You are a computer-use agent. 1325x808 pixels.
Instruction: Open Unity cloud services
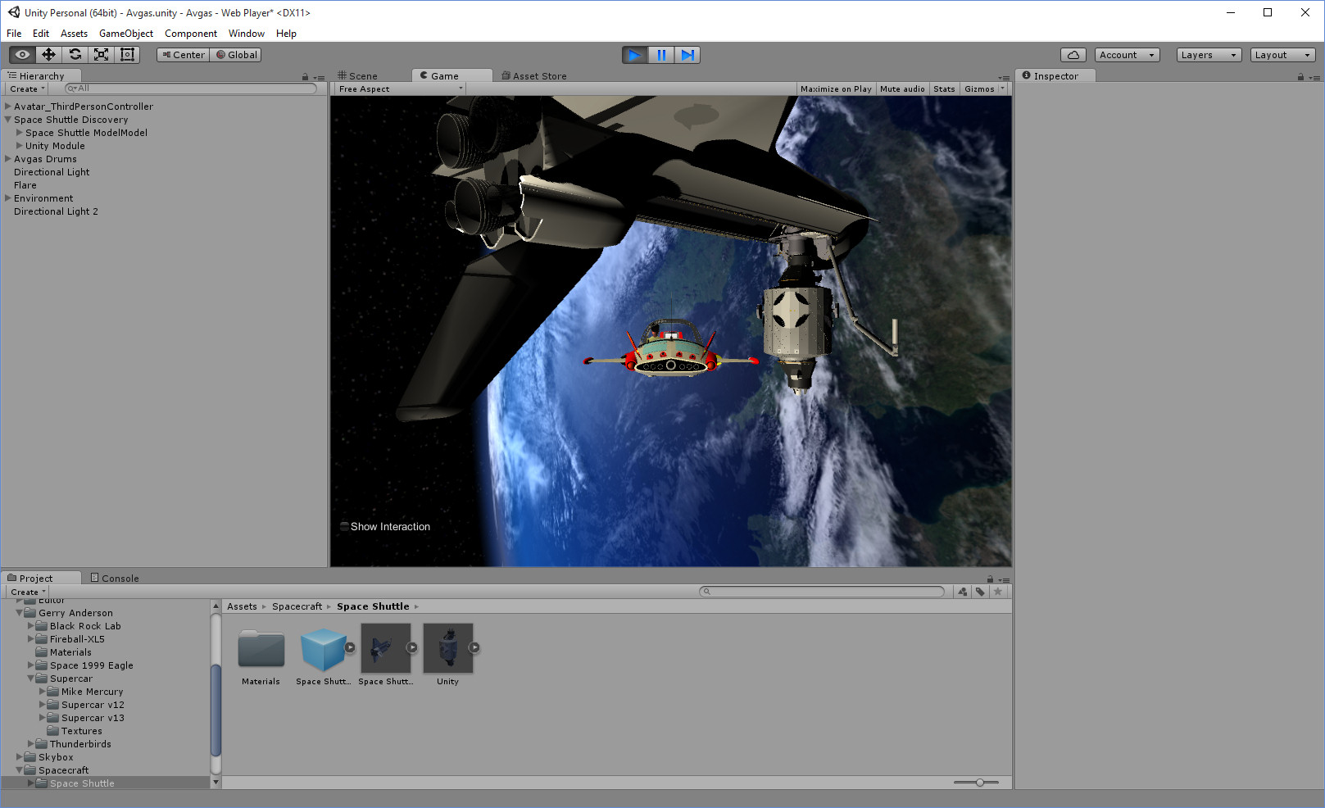click(1073, 55)
